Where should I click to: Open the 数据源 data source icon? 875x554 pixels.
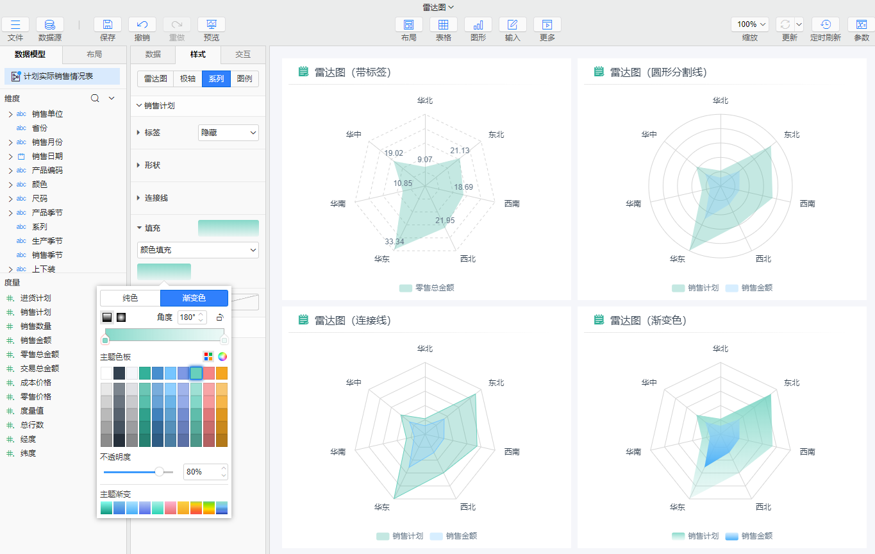(50, 25)
